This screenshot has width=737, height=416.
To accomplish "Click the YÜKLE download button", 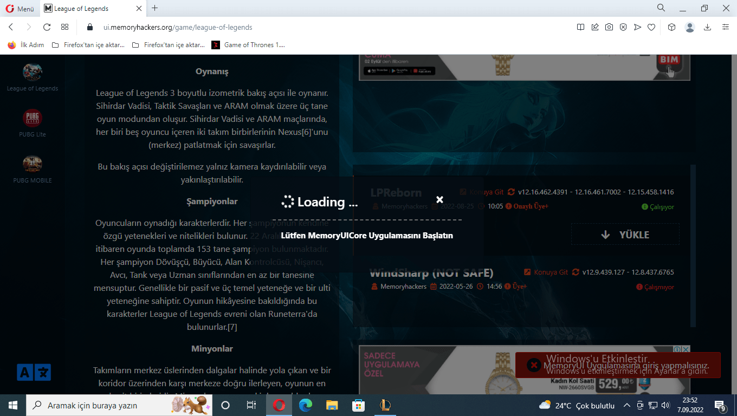I will point(625,235).
